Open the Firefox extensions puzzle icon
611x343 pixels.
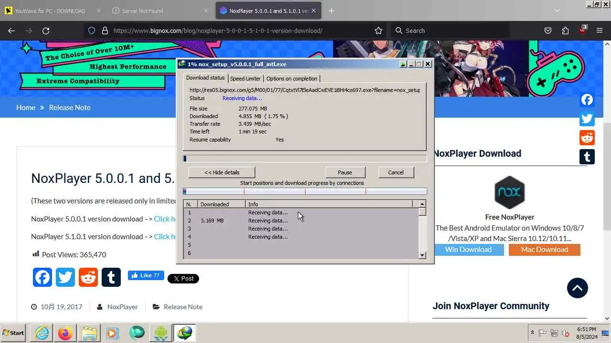565,30
